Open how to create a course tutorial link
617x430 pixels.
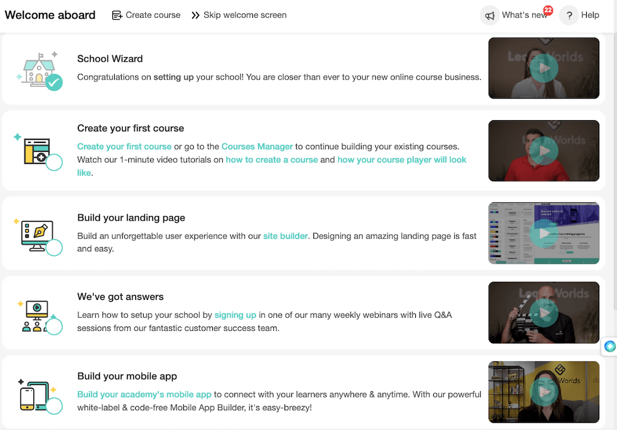tap(271, 159)
